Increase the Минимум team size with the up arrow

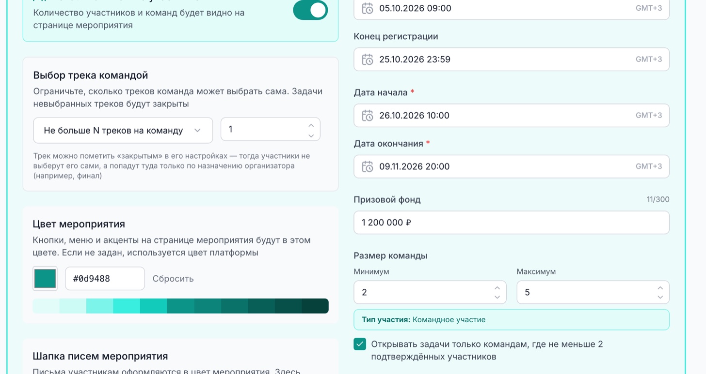click(x=497, y=288)
